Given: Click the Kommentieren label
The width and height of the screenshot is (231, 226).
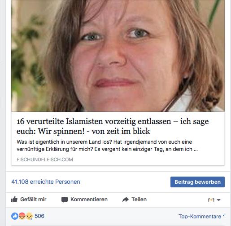Looking at the screenshot, I should (89, 199).
